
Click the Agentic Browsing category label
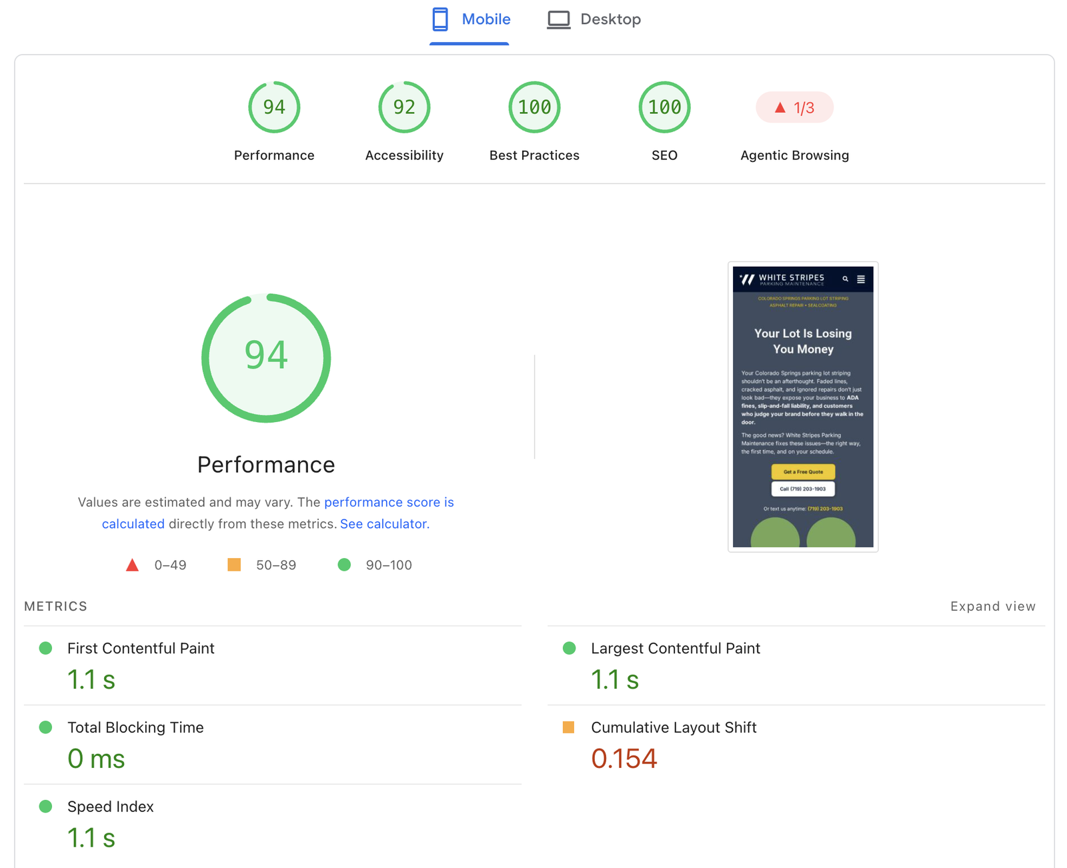pos(794,155)
